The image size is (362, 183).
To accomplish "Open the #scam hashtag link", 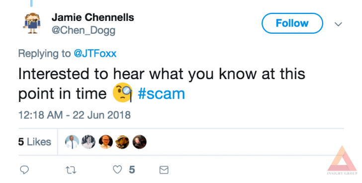I will tap(161, 93).
